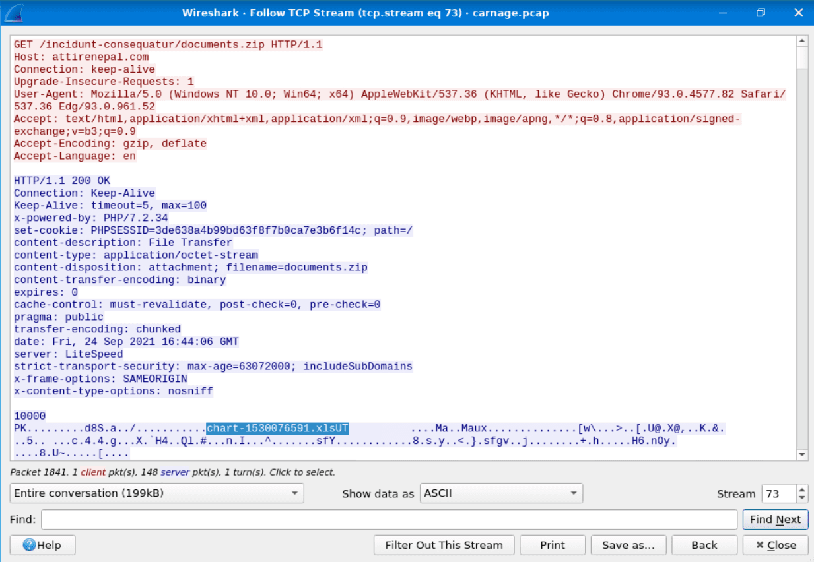Click x-content-type-options: nosniff line
814x562 pixels.
(x=114, y=391)
